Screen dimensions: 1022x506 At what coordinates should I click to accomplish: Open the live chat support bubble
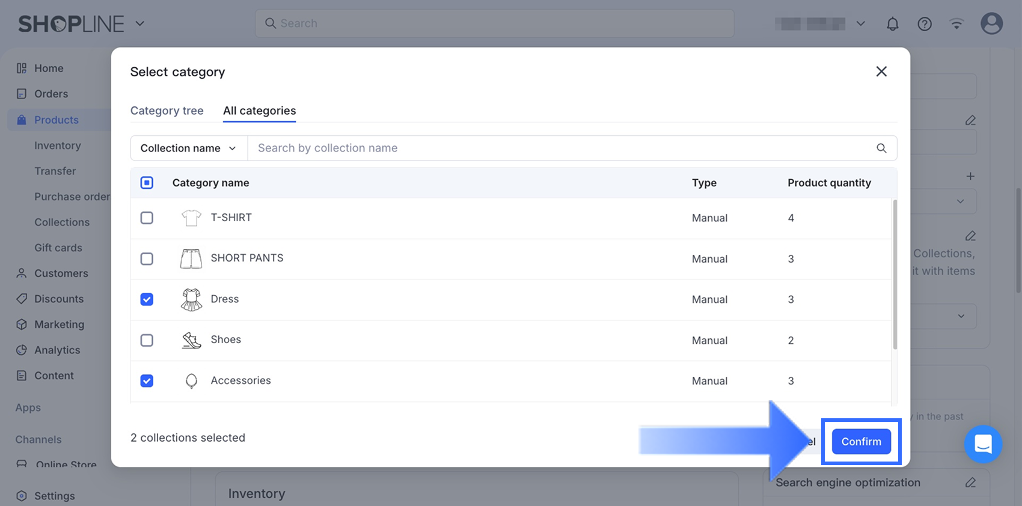click(x=983, y=444)
